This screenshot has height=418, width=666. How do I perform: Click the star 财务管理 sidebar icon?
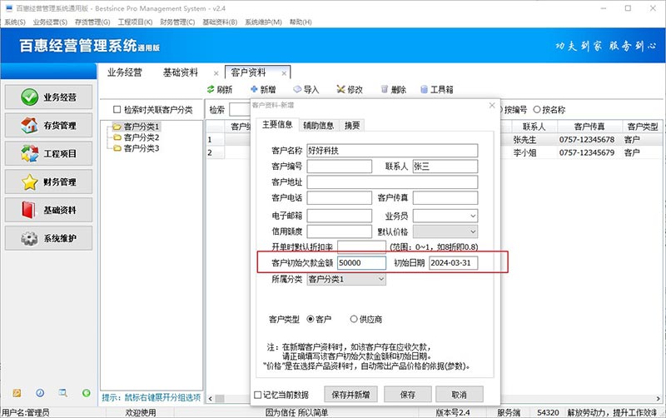pyautogui.click(x=29, y=182)
